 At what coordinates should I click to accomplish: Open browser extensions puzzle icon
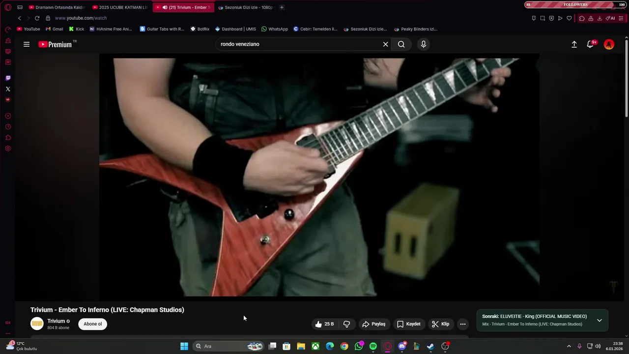582,18
